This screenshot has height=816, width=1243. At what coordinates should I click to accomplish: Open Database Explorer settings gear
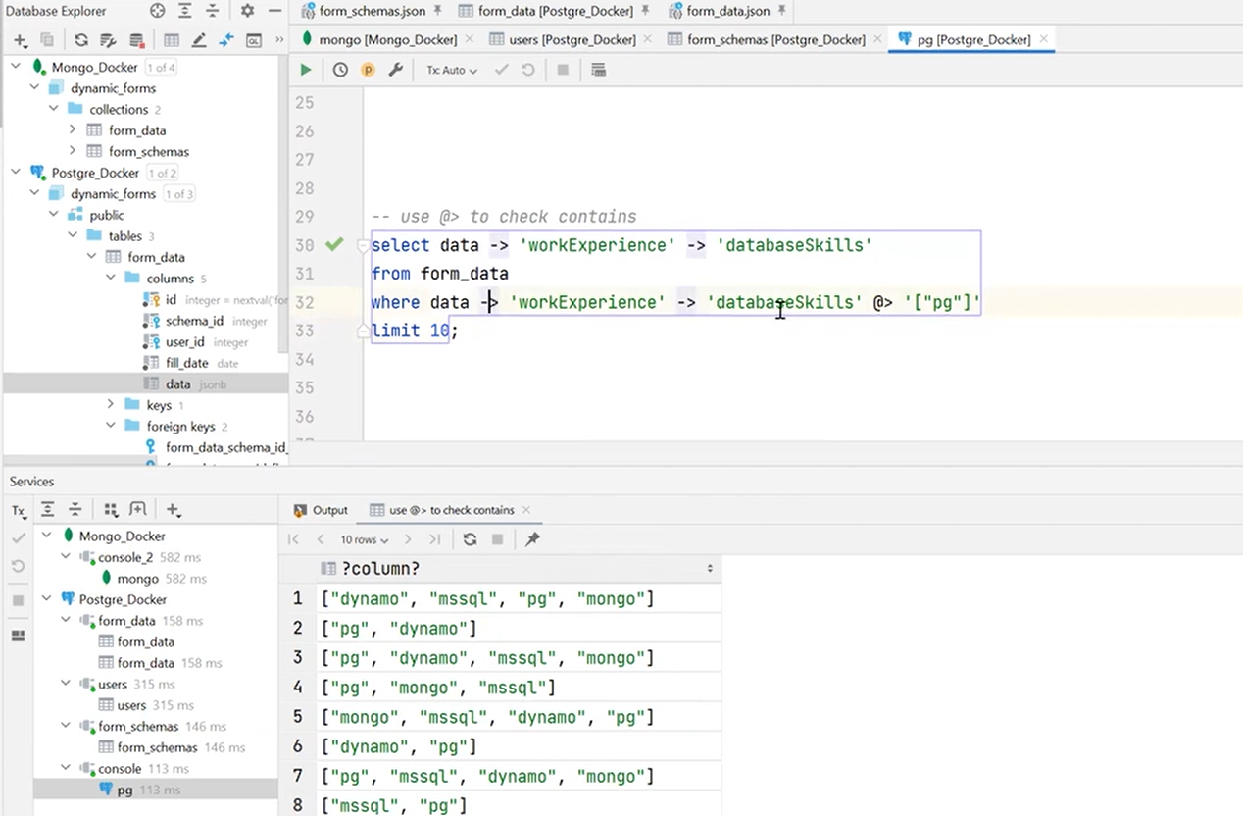tap(247, 11)
